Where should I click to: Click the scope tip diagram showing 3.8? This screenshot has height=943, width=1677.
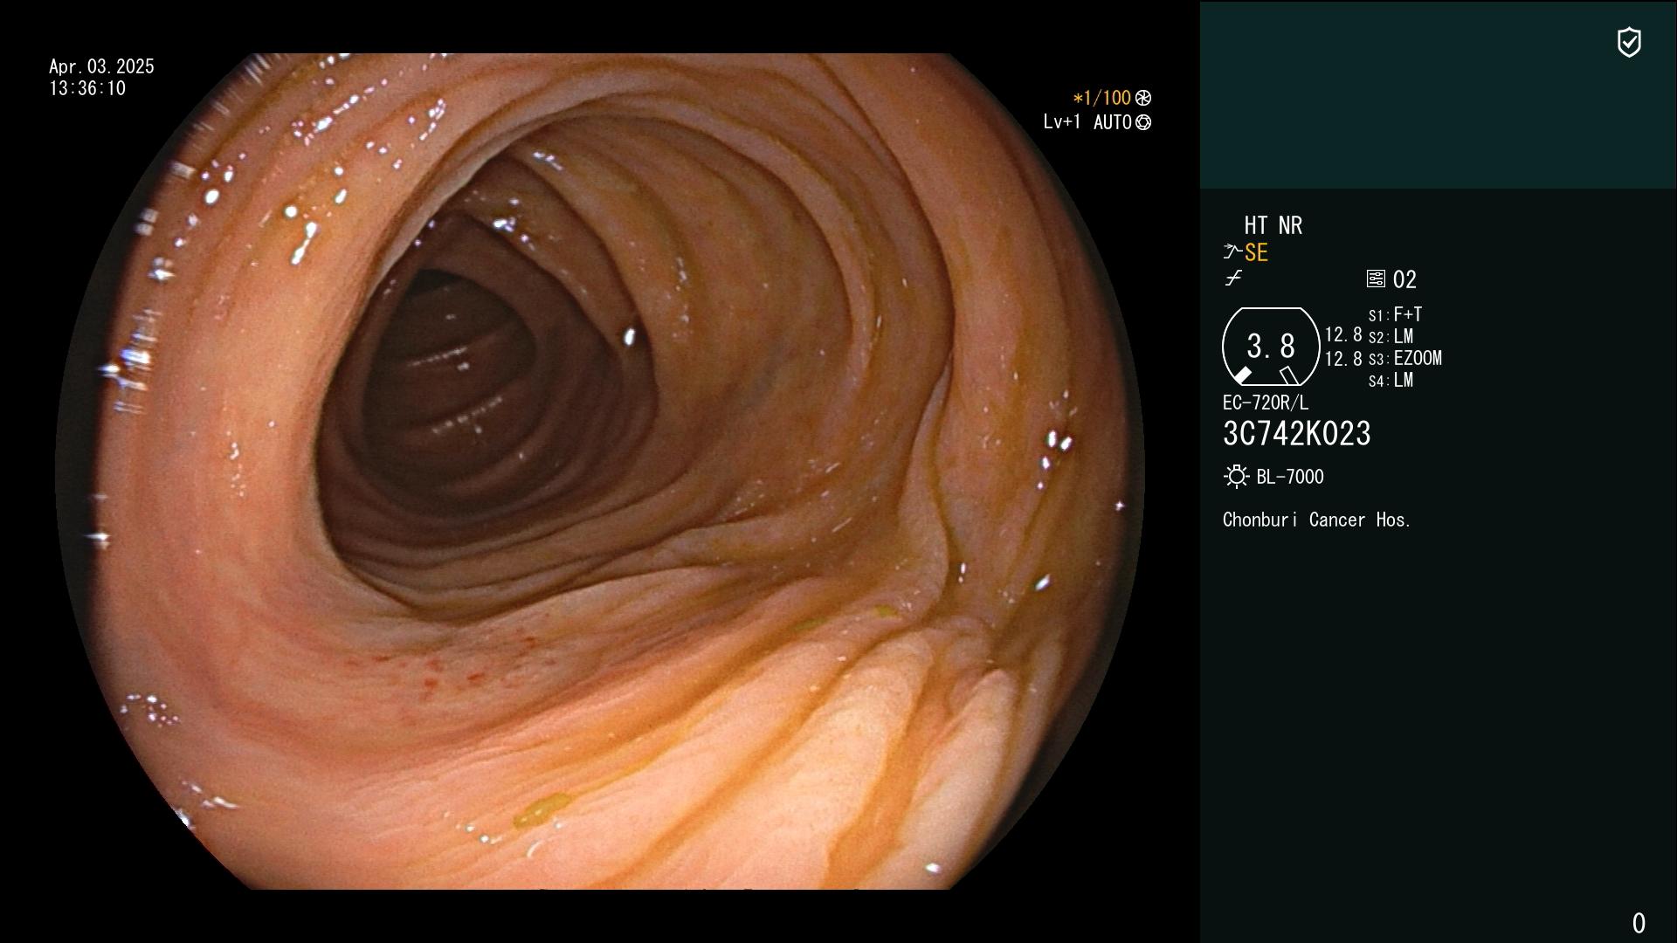point(1271,347)
